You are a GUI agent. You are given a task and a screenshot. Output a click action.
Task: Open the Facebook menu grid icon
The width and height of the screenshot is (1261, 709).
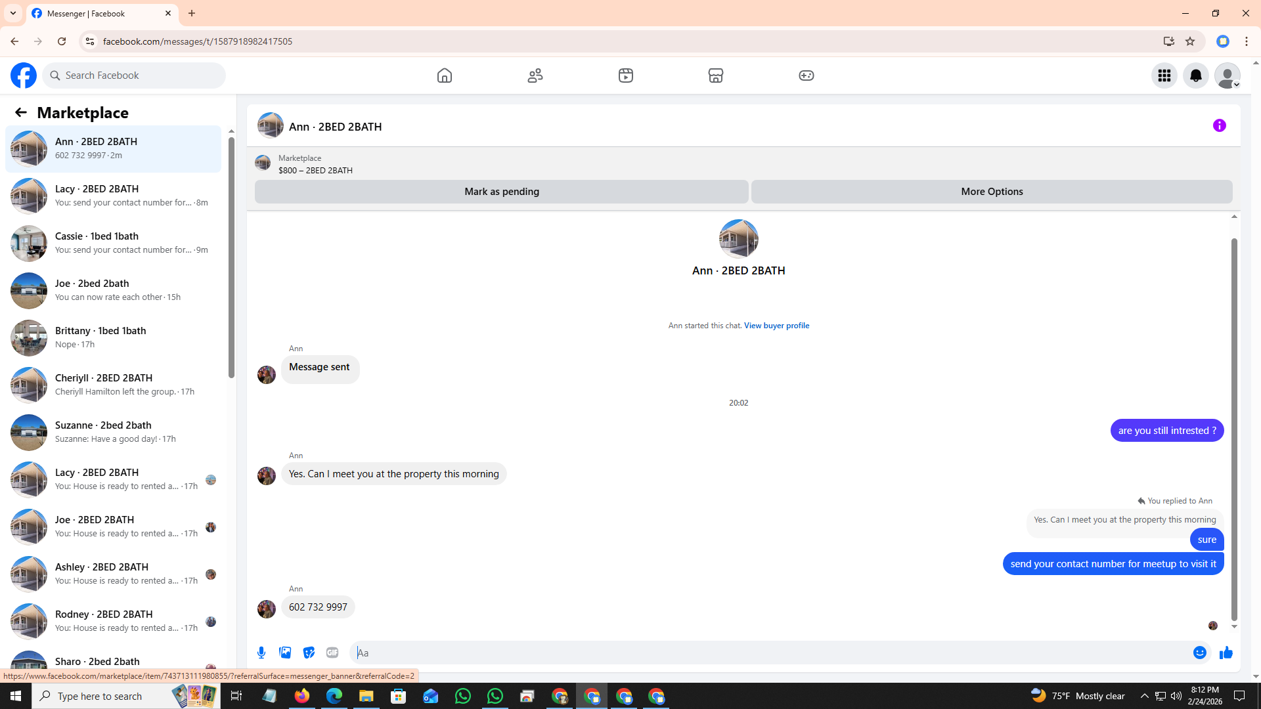[x=1164, y=75]
